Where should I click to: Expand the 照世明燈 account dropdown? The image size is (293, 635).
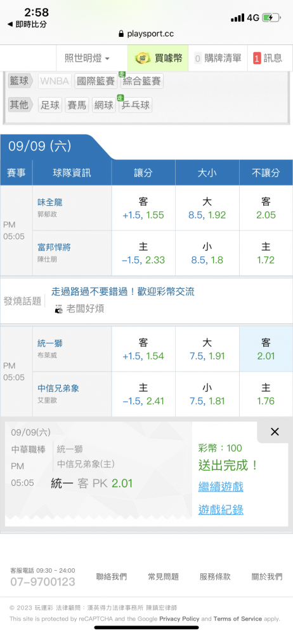(x=87, y=58)
